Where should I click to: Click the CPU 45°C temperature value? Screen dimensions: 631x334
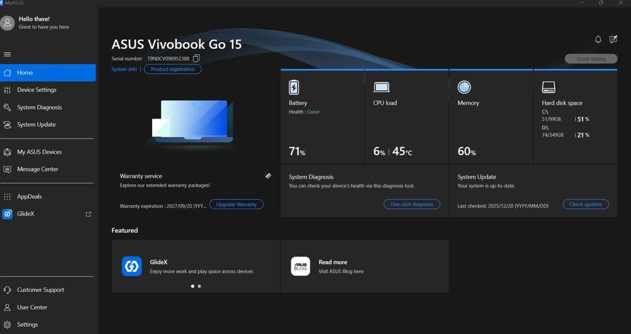pos(402,151)
